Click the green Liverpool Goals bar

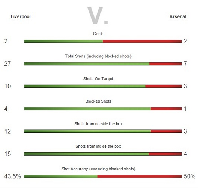[x=63, y=41]
